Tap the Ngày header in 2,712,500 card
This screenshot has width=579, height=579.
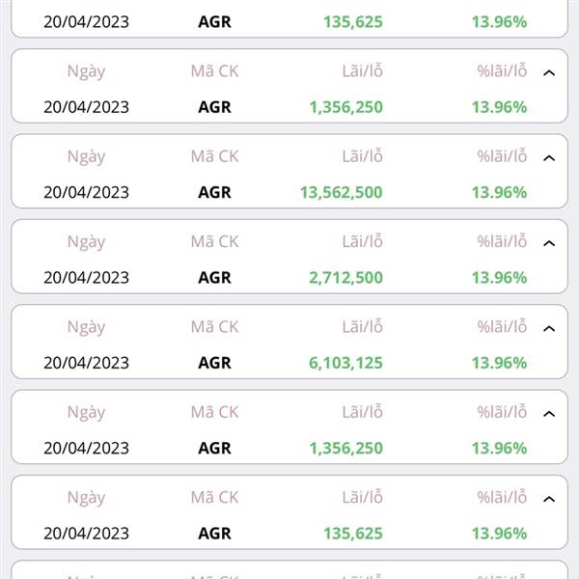87,242
